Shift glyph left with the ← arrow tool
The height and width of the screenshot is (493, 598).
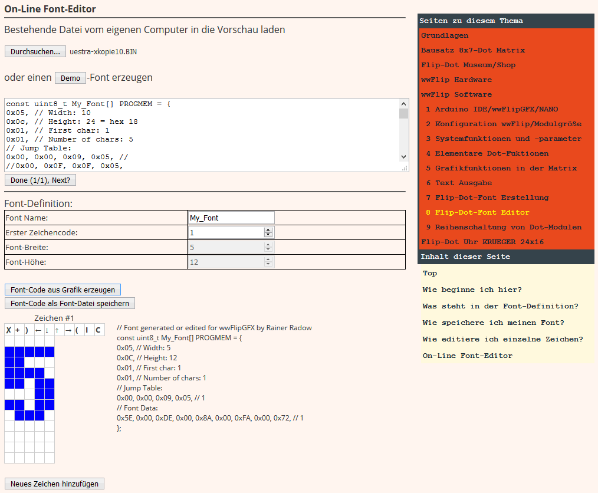point(39,330)
